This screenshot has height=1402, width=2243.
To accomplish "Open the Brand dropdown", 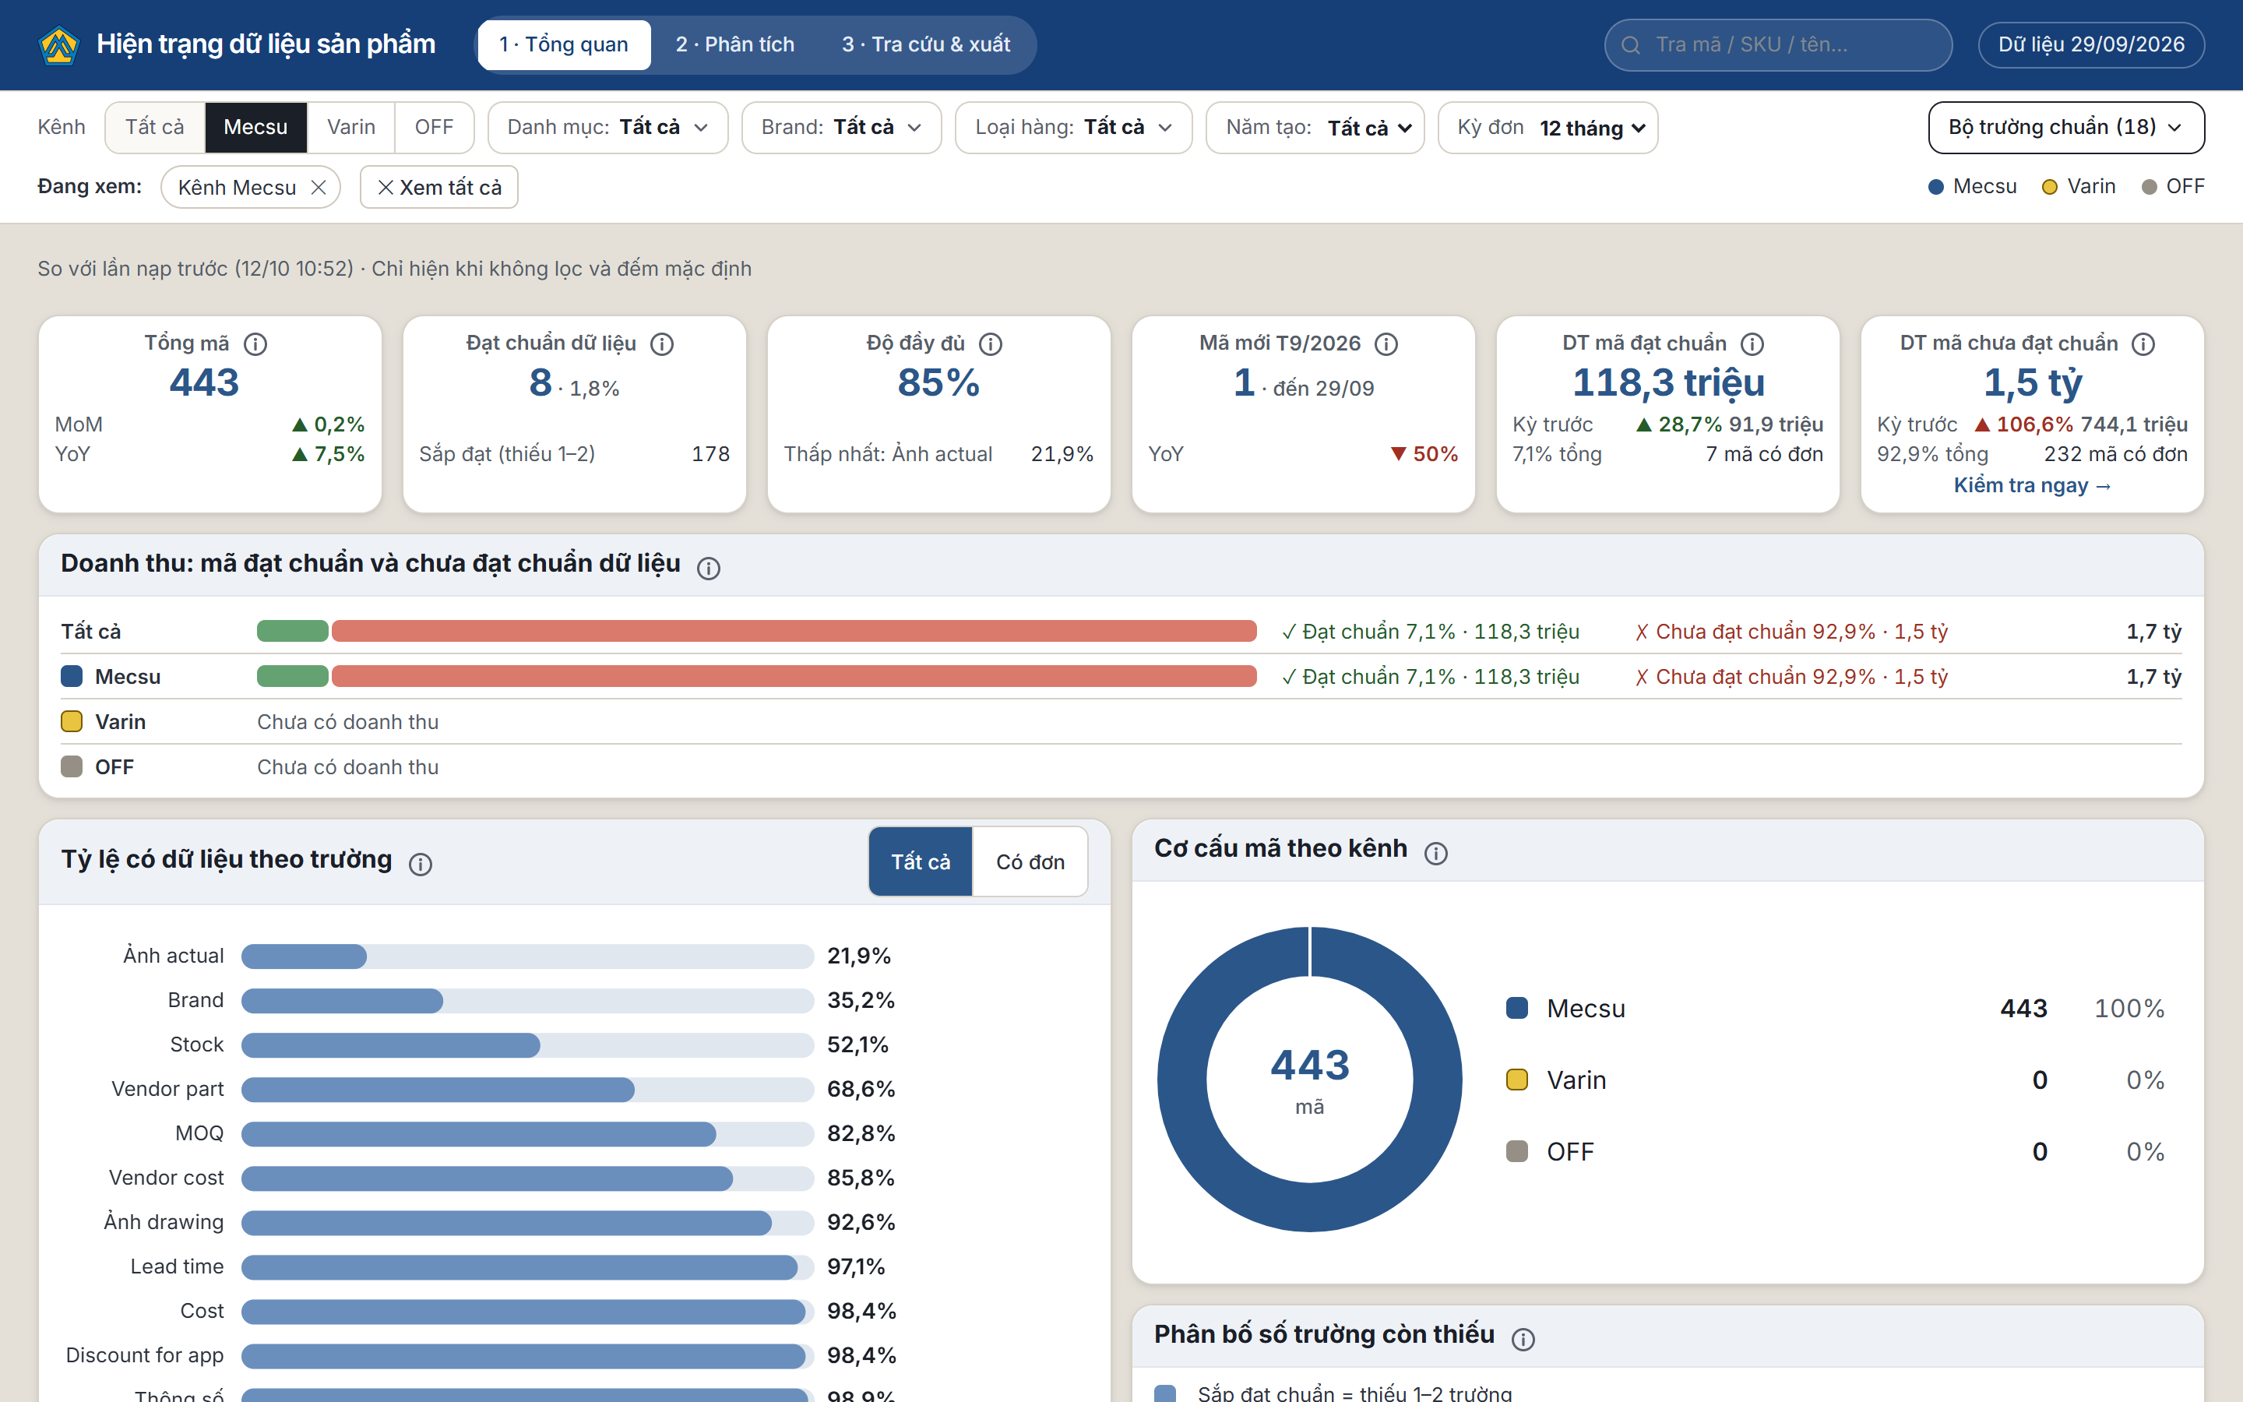I will 840,127.
